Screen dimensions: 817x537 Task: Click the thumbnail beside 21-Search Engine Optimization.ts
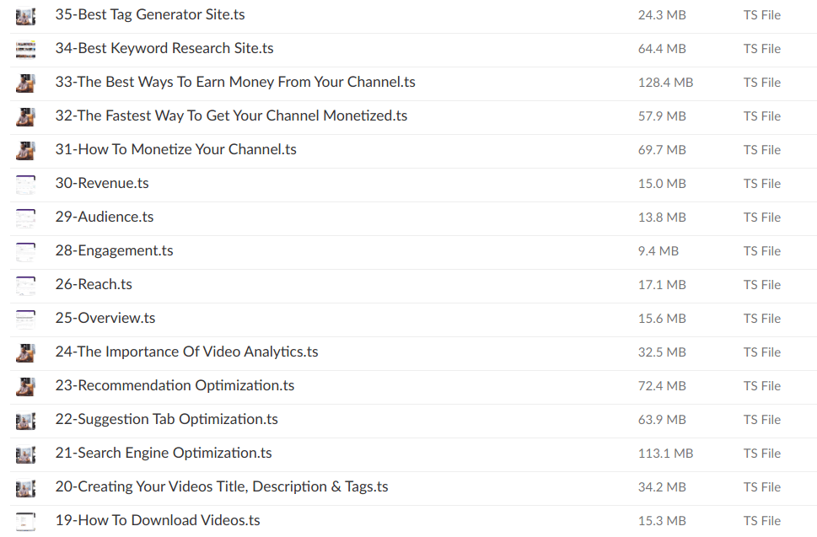click(x=25, y=453)
